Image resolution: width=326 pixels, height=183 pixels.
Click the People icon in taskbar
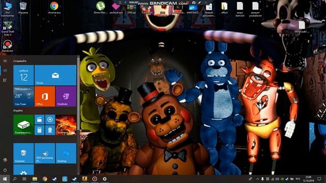click(250, 179)
